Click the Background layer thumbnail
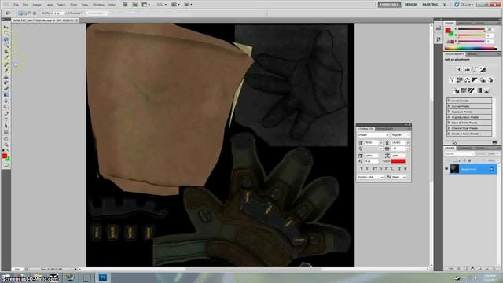Viewport: 503px width, 283px height. click(454, 169)
